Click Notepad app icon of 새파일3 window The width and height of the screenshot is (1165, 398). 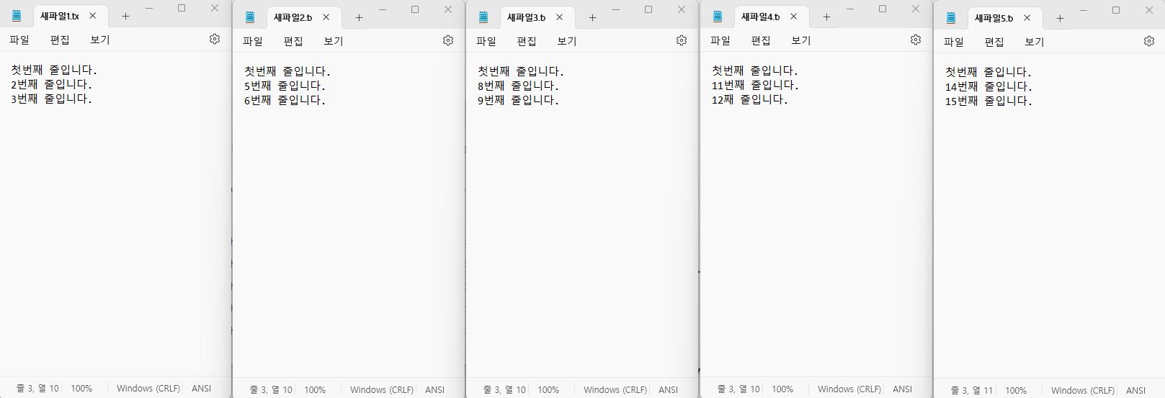point(483,17)
